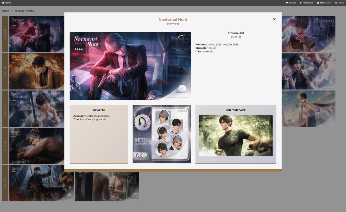The width and height of the screenshot is (346, 212).
Task: Click the first star under Nocturnal Hunt
Action: (168, 24)
